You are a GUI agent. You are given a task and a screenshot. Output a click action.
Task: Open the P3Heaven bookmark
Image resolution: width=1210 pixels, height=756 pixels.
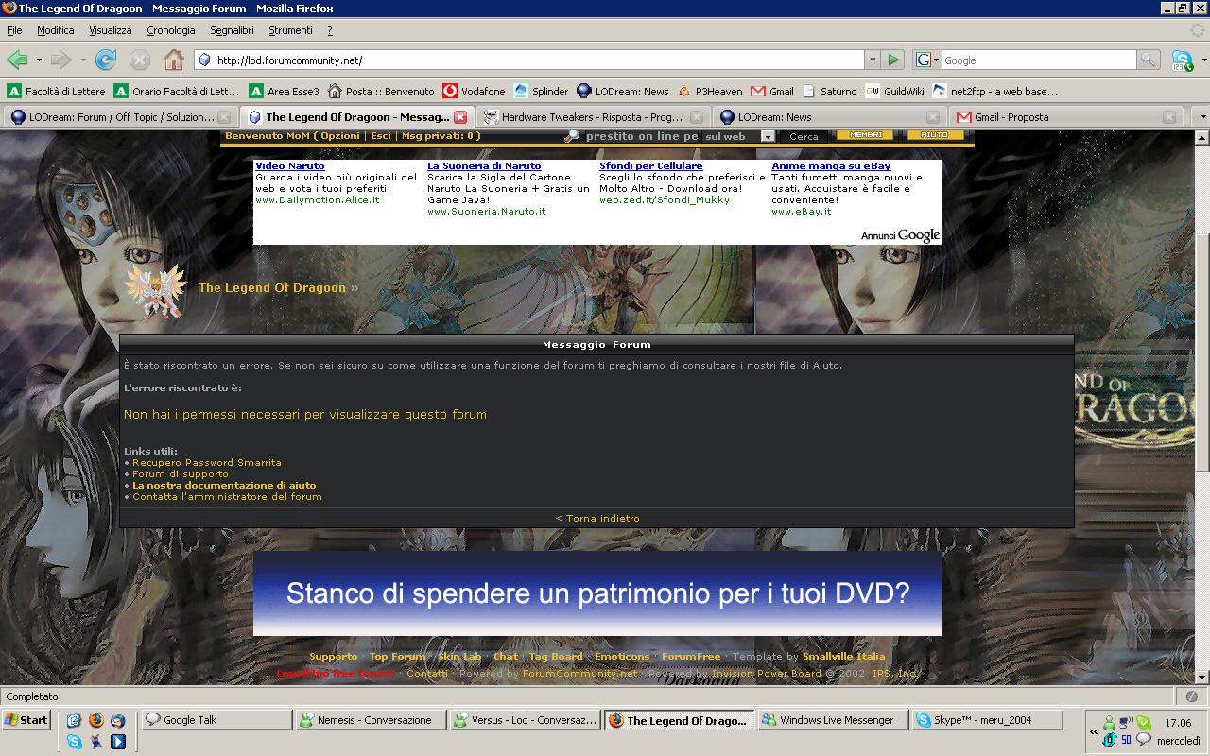711,92
